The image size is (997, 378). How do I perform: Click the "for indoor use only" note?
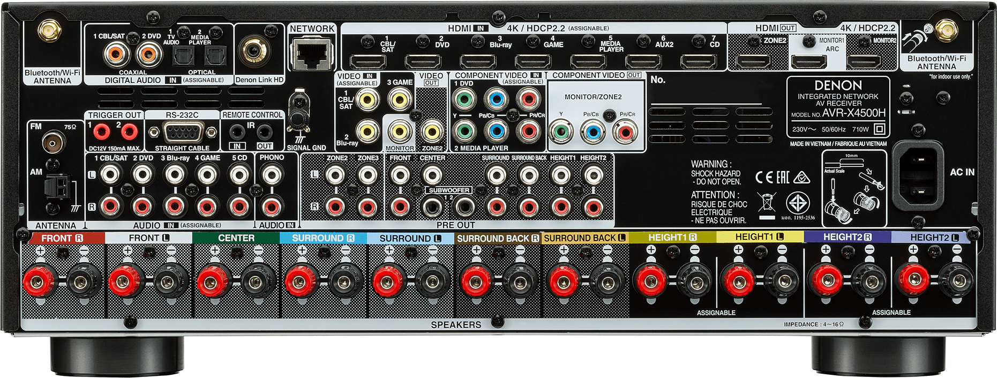[x=951, y=77]
